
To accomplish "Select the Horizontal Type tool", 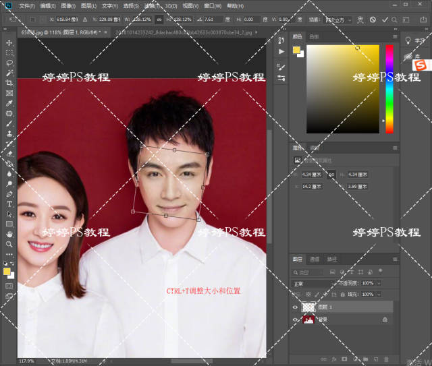I will 9,204.
